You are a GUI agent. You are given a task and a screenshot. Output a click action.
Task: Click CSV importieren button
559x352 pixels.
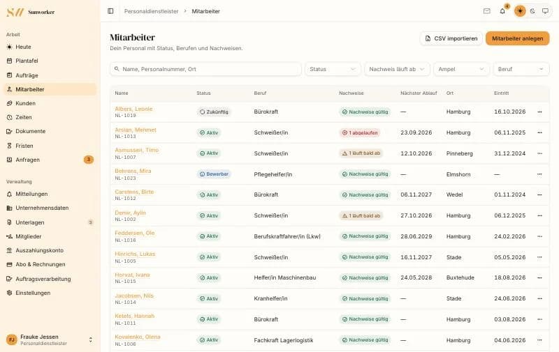(x=451, y=38)
